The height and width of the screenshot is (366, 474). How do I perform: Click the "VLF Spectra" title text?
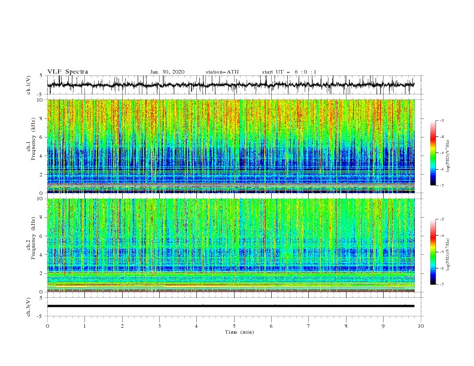point(68,72)
